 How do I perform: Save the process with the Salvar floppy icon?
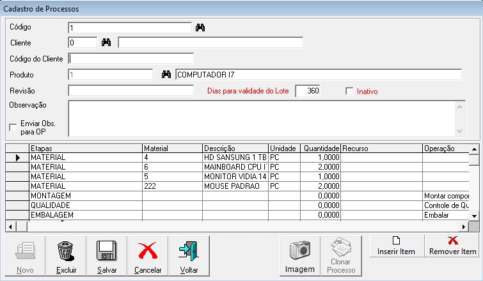(106, 255)
